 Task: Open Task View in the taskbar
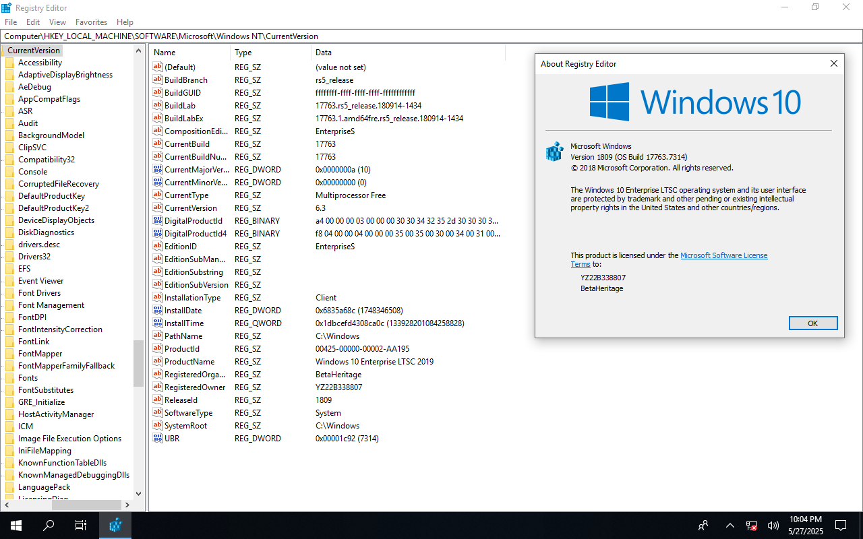click(81, 525)
